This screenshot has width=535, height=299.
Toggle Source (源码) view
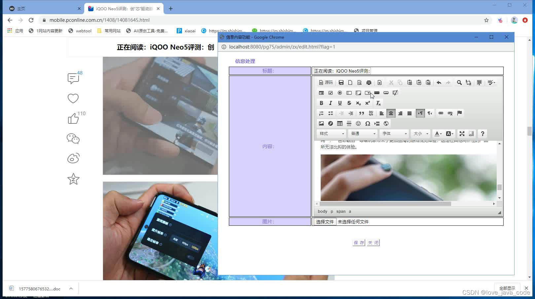coord(326,83)
